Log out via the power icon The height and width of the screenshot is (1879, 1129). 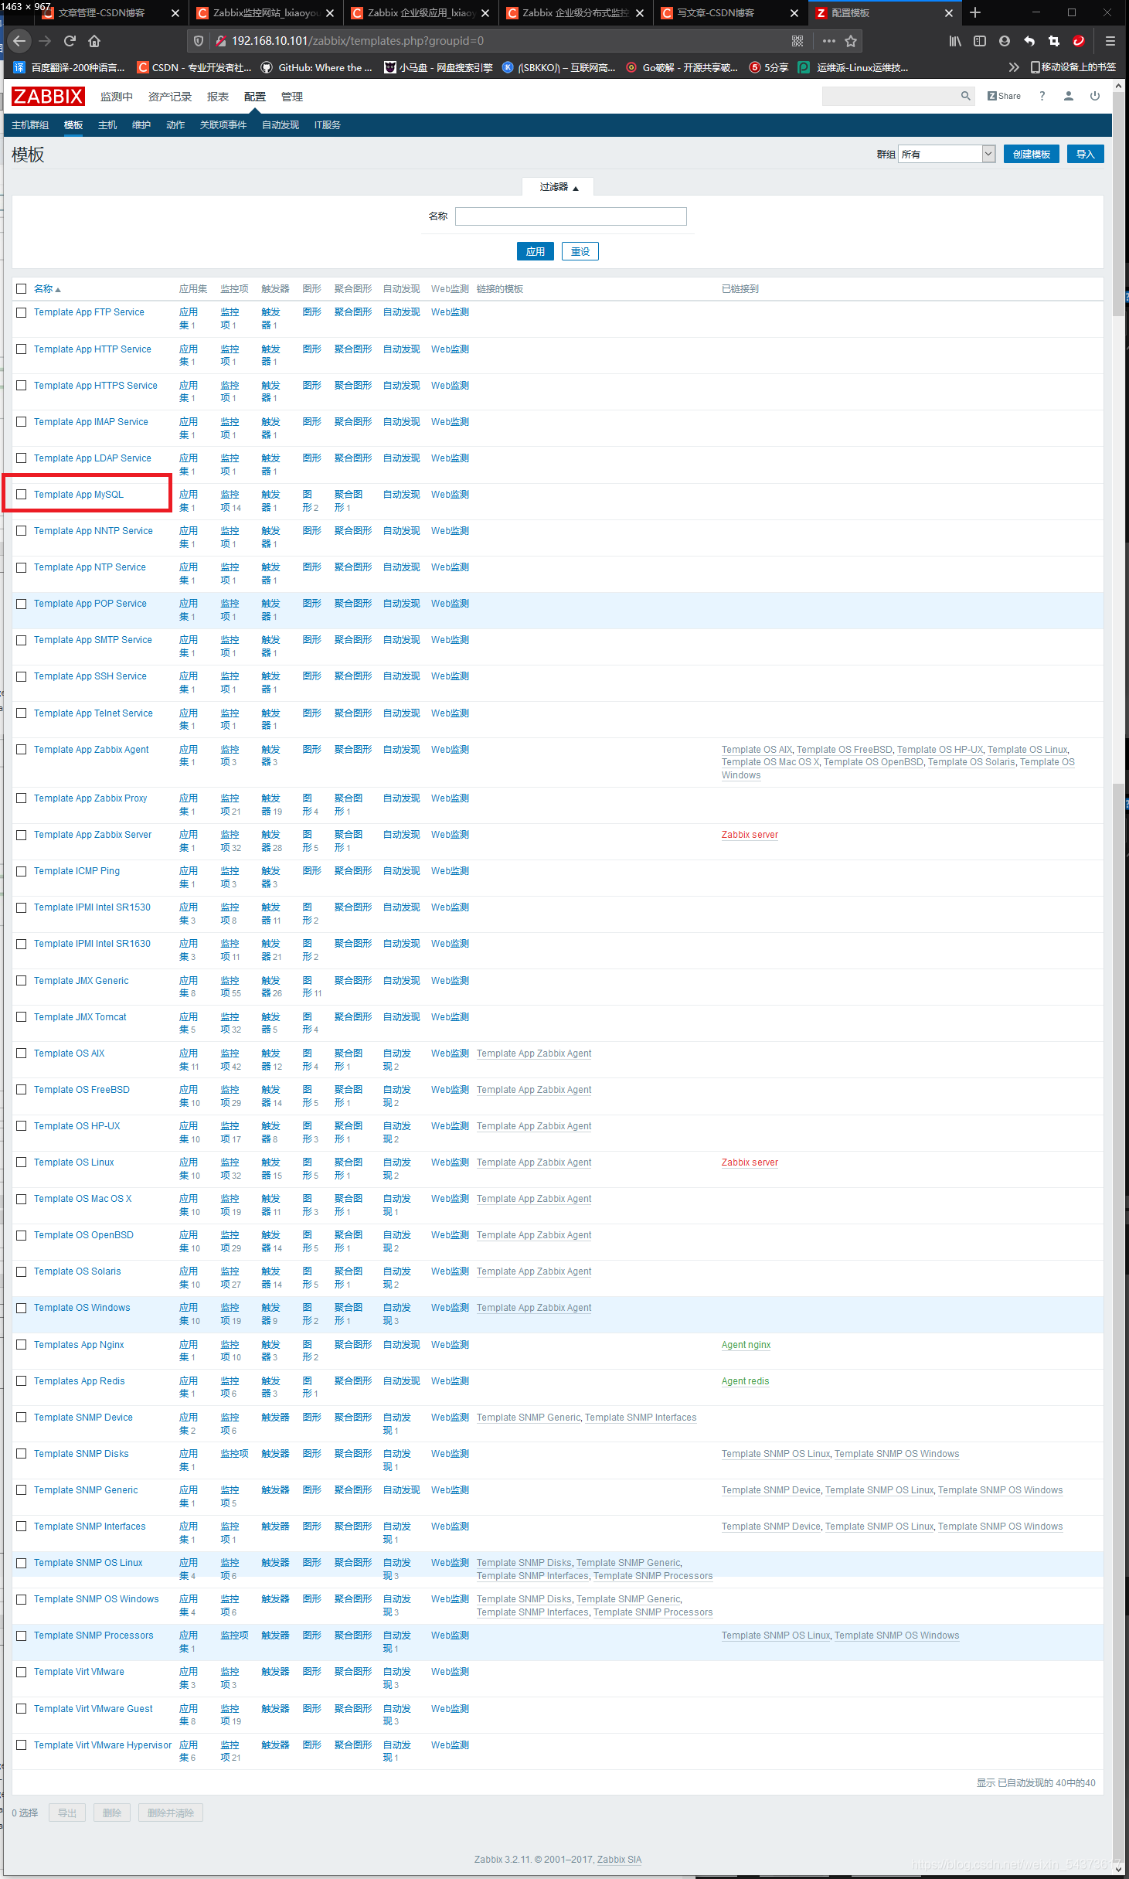(1095, 96)
